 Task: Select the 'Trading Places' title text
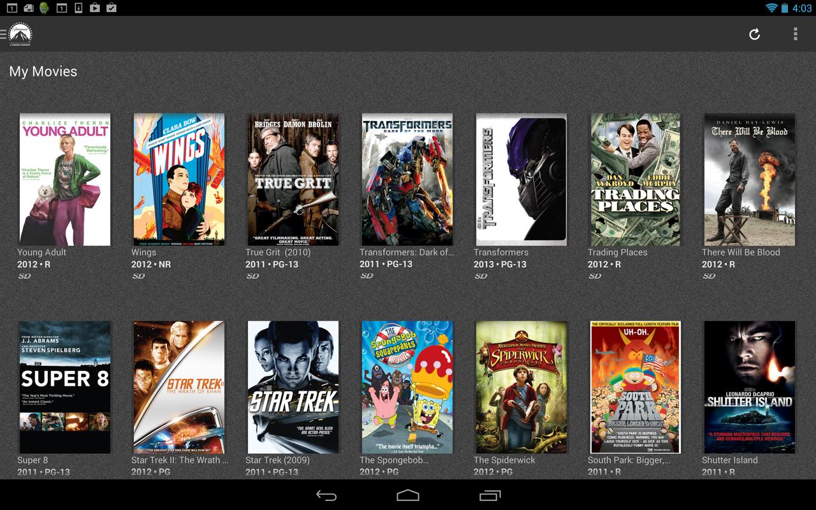coord(617,252)
